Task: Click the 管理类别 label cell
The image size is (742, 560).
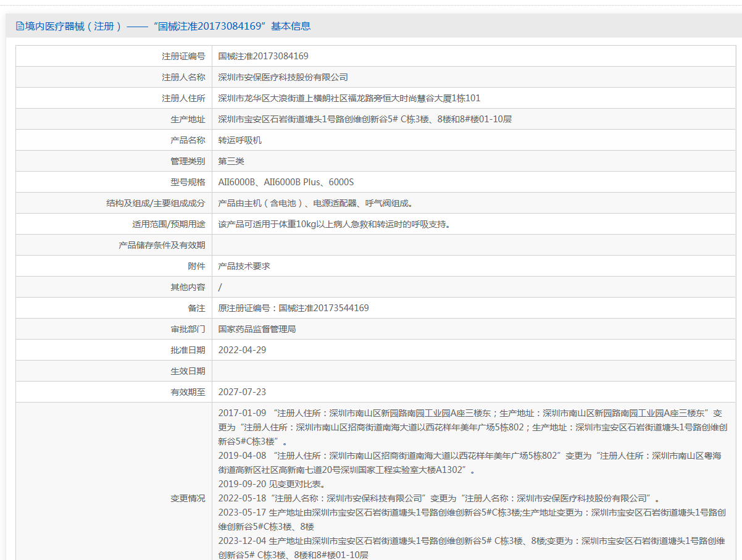Action: [x=114, y=161]
